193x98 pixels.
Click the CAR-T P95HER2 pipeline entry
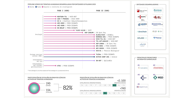pos(68,19)
